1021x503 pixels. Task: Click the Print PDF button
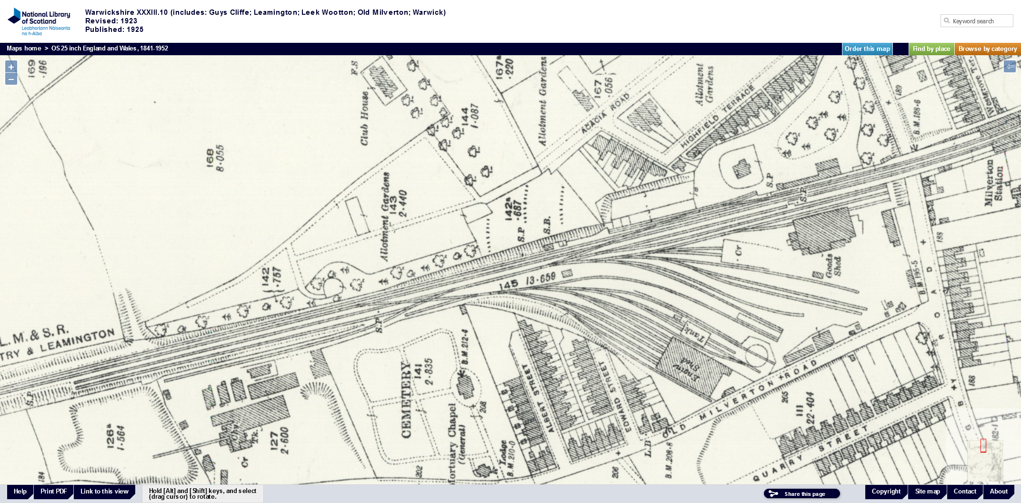[x=53, y=492]
